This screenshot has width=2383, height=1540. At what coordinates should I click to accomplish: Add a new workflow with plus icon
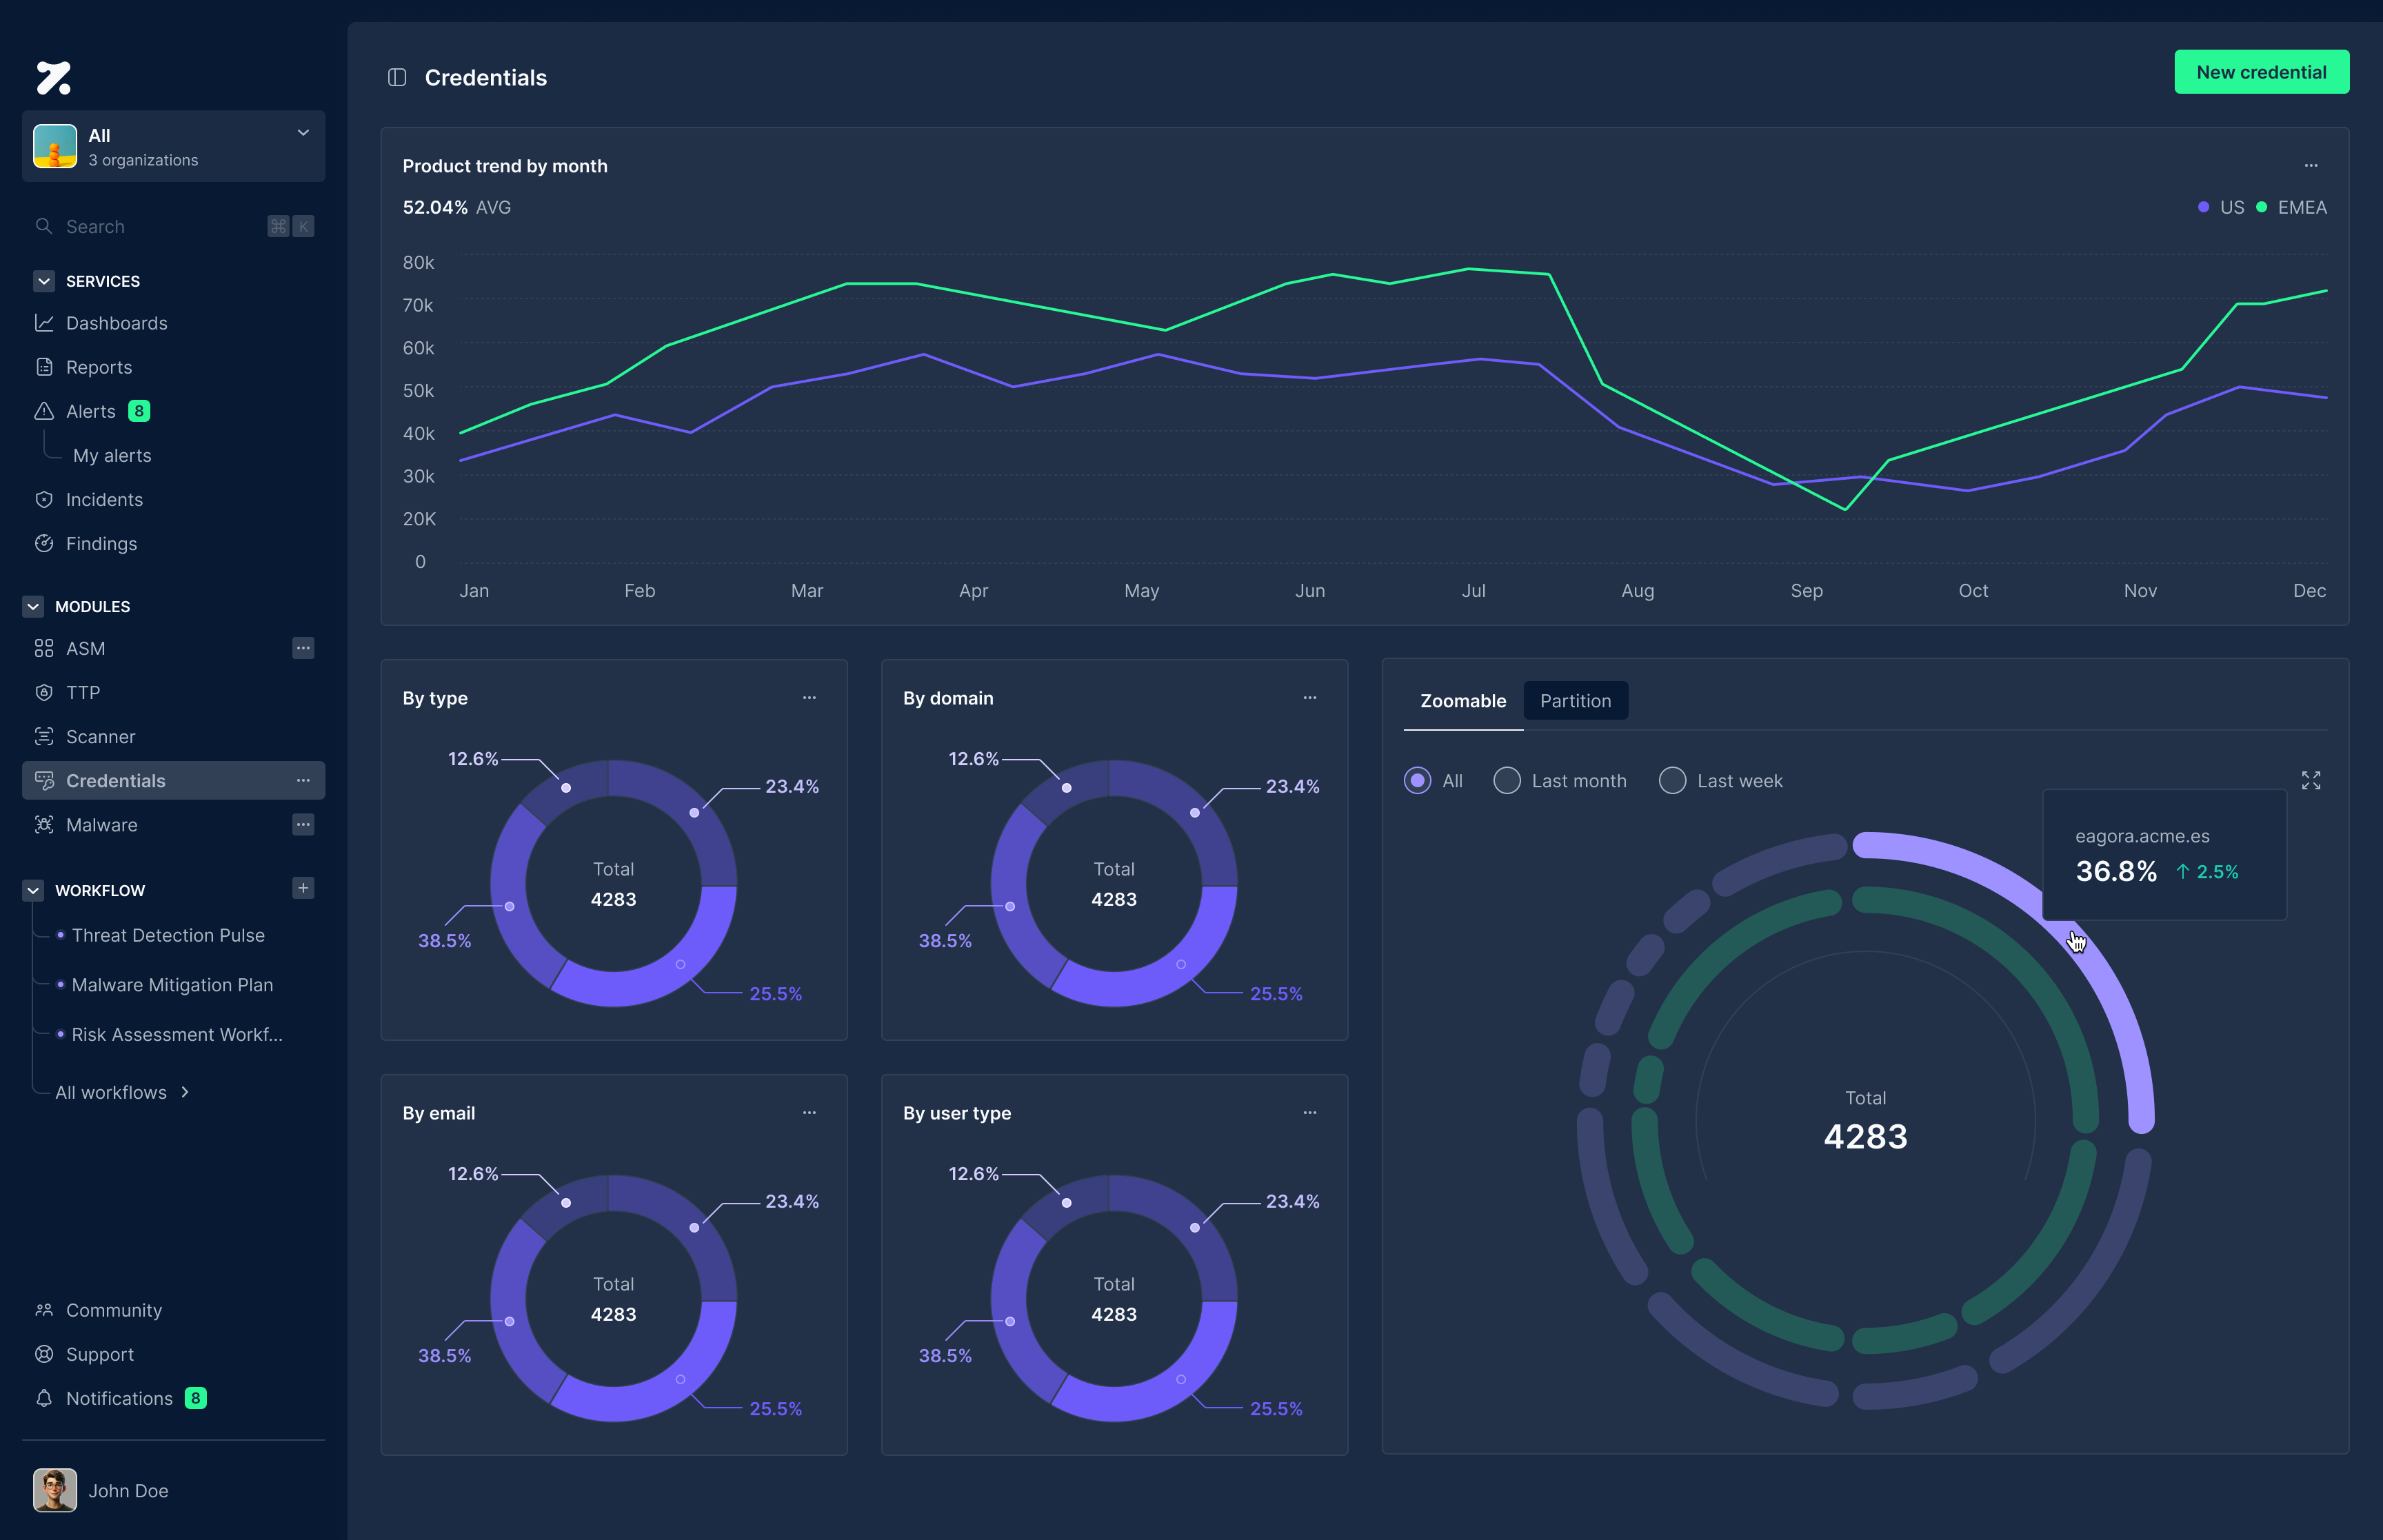pos(303,888)
